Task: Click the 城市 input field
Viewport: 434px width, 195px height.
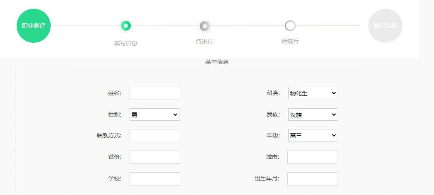Action: coord(313,157)
